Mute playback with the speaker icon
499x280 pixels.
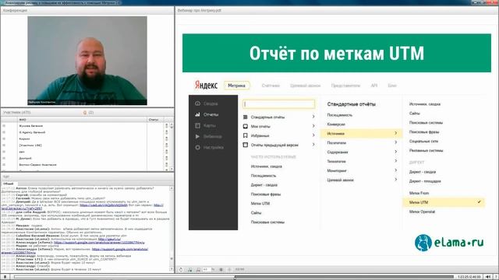coord(488,277)
